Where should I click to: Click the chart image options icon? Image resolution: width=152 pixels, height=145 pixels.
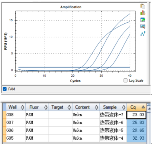143,26
